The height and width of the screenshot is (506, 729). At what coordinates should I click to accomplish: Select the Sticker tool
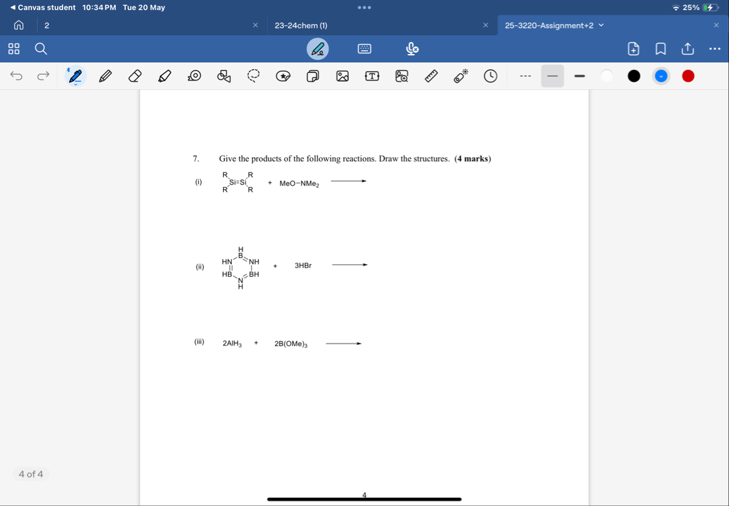pyautogui.click(x=283, y=76)
